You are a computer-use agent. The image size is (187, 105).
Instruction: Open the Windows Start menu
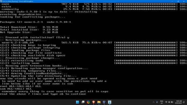click(77, 102)
